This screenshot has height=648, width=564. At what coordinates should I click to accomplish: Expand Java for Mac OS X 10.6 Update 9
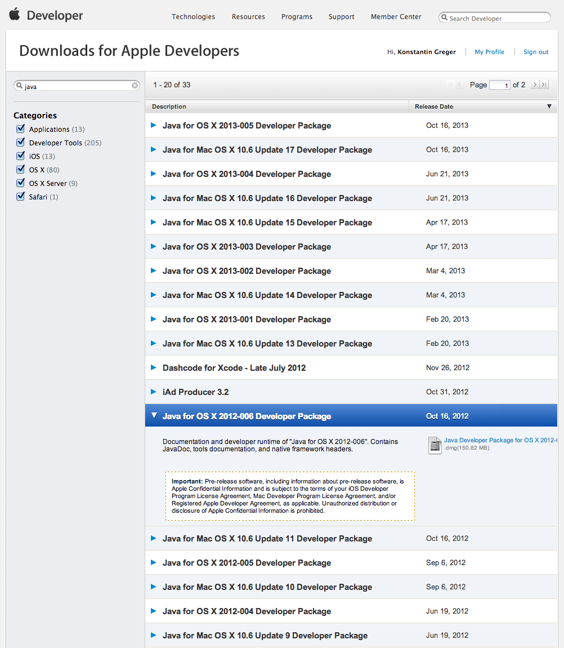coord(154,635)
